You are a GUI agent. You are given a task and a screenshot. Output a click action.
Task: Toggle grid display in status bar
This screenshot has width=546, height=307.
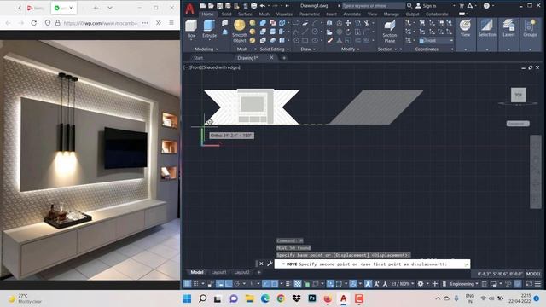click(x=188, y=284)
